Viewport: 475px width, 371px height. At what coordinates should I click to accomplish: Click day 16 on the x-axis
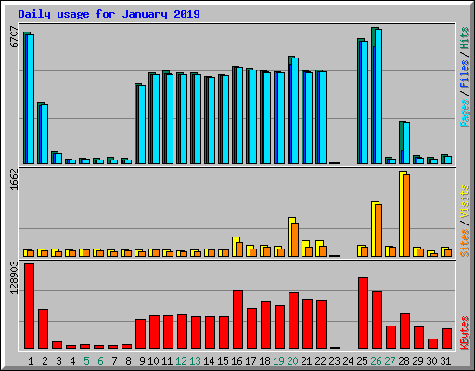[x=237, y=361]
